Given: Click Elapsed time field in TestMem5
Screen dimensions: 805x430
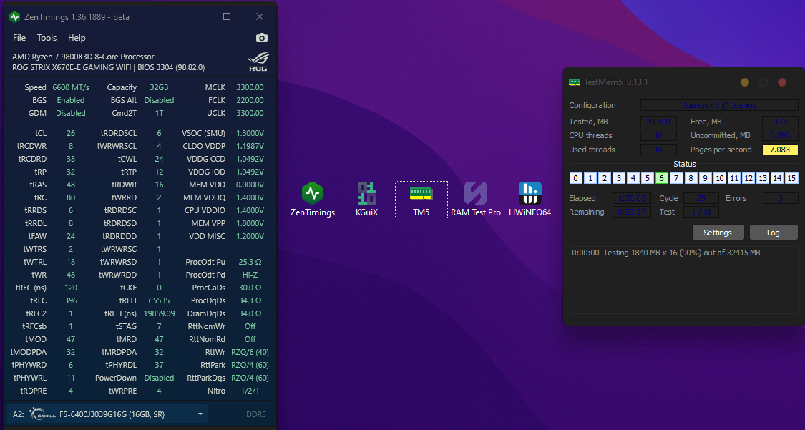Looking at the screenshot, I should pos(632,198).
